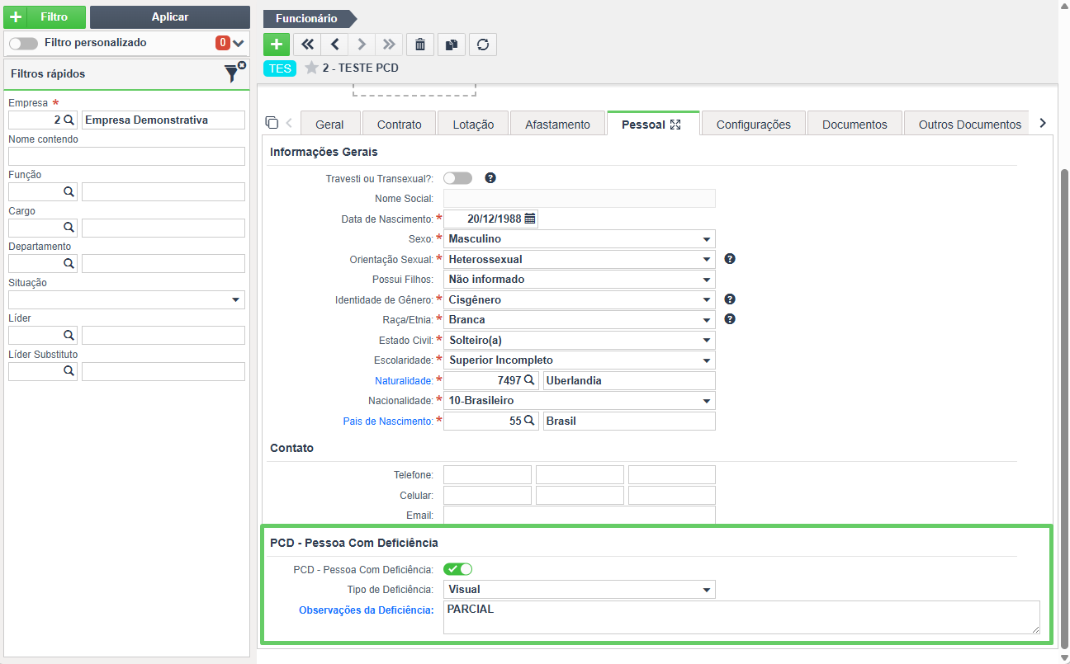Viewport: 1070px width, 664px height.
Task: Open Escolaridade dropdown
Action: (580, 360)
